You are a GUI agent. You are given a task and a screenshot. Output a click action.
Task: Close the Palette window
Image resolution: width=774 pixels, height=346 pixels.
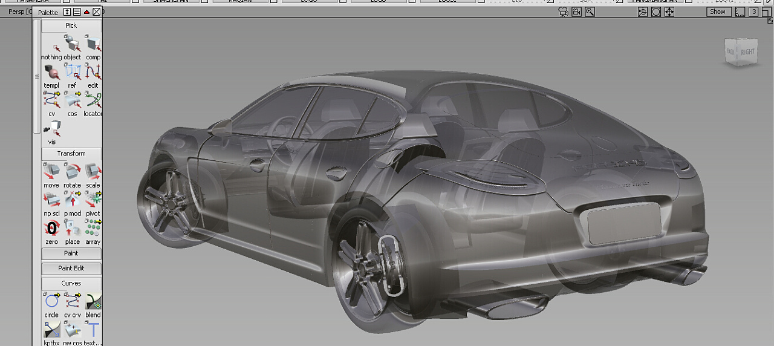pyautogui.click(x=96, y=12)
